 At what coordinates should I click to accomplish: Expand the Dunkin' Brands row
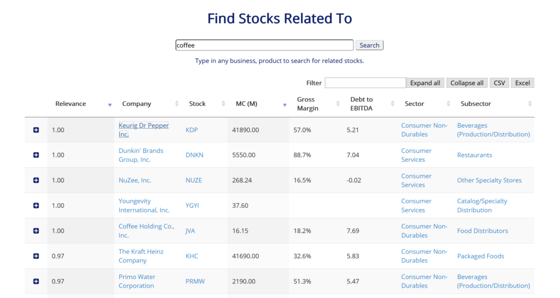36,155
